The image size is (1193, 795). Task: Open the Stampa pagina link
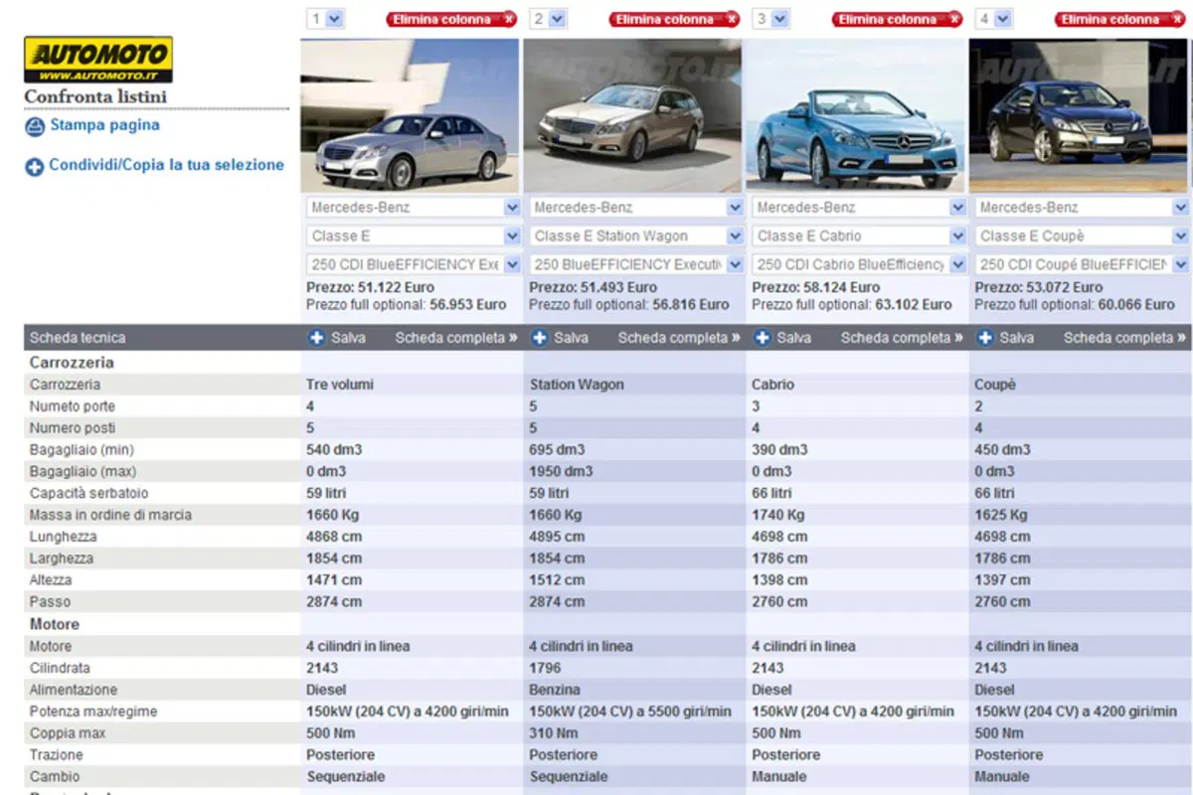(104, 125)
